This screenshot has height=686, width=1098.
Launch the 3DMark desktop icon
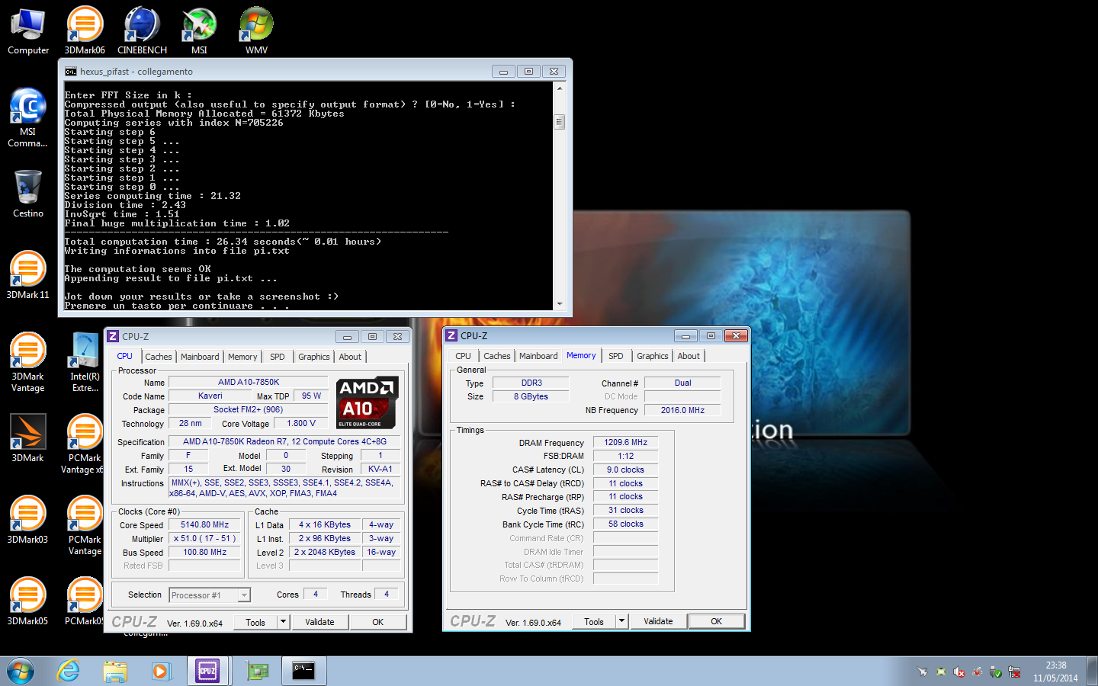click(28, 438)
